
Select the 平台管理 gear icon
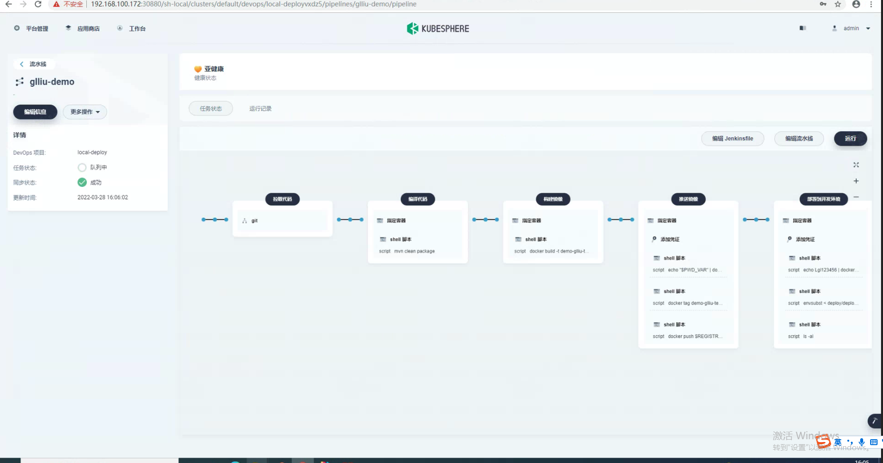[16, 28]
